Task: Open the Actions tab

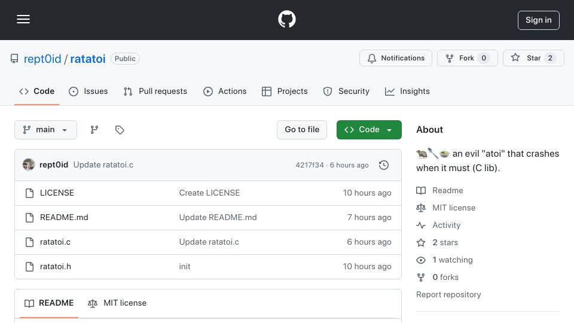Action: (225, 91)
